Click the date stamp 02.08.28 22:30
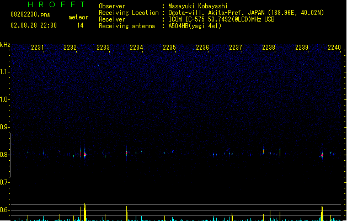 (34, 25)
